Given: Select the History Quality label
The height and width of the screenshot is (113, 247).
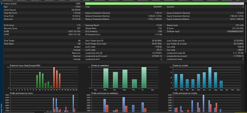Looking at the screenshot, I should 10,4.
